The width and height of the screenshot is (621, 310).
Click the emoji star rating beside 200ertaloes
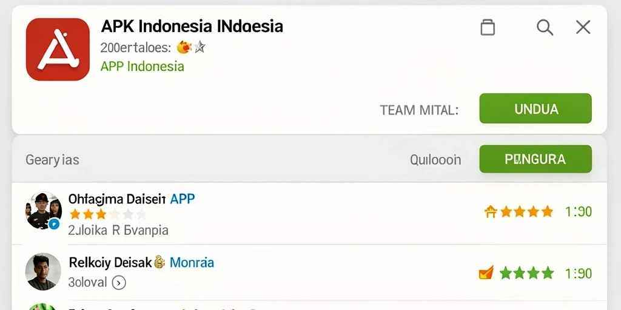coord(191,47)
